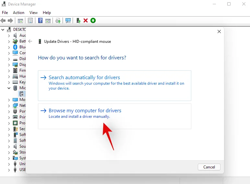Click Scan for hardware changes monitor icon

click(68, 20)
